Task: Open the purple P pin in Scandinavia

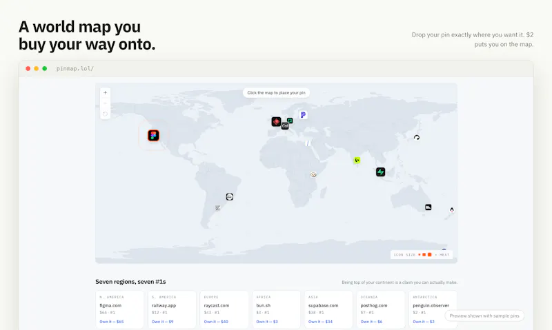Action: (303, 114)
